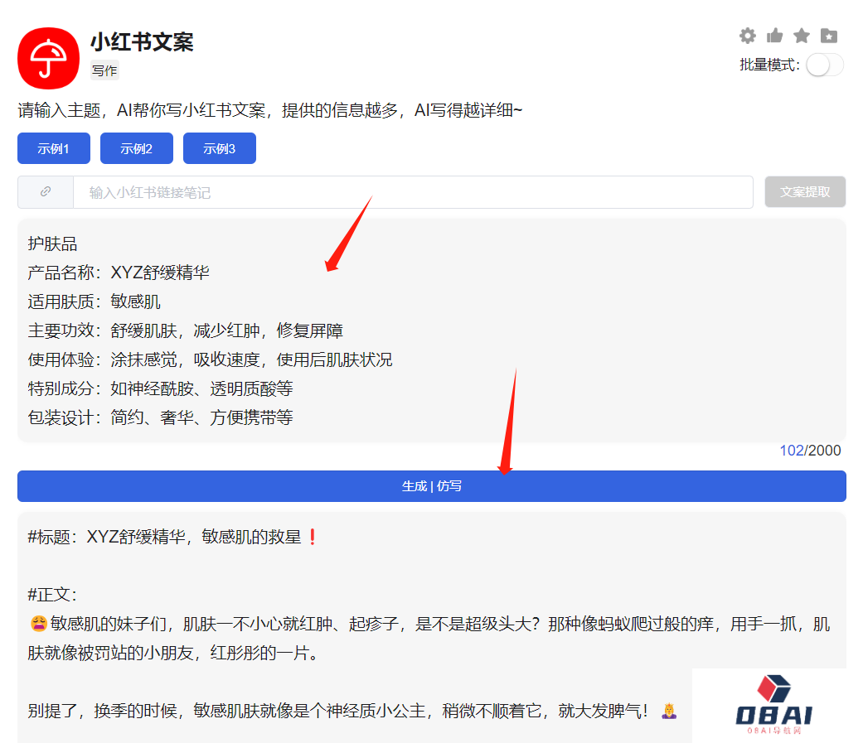Click the 102/2000 character counter
The width and height of the screenshot is (863, 743).
click(x=816, y=450)
